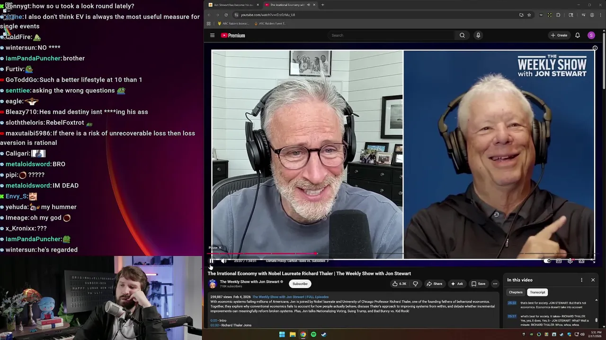Click the video info icon at top-right corner
The width and height of the screenshot is (606, 340).
coord(595,48)
